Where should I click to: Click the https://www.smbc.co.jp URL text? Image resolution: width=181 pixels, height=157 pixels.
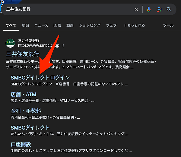[x=39, y=45]
